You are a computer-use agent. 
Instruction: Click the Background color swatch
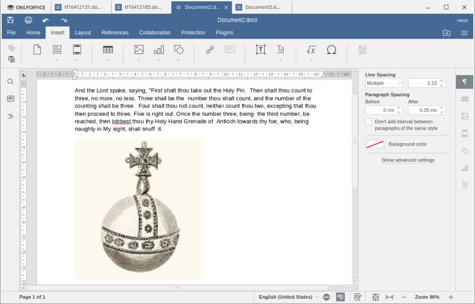[x=375, y=144]
